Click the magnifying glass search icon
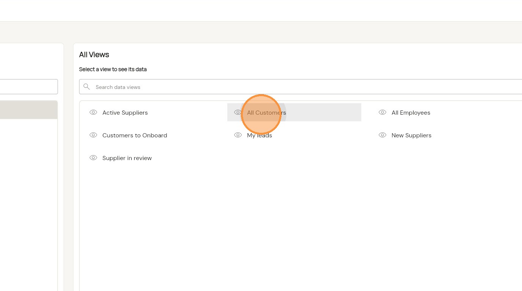Screen dimensions: 522x291 coord(87,87)
